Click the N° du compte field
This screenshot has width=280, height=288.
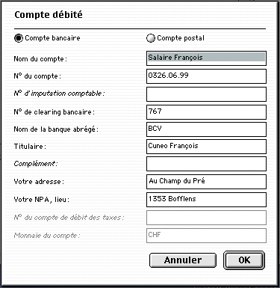click(x=206, y=76)
